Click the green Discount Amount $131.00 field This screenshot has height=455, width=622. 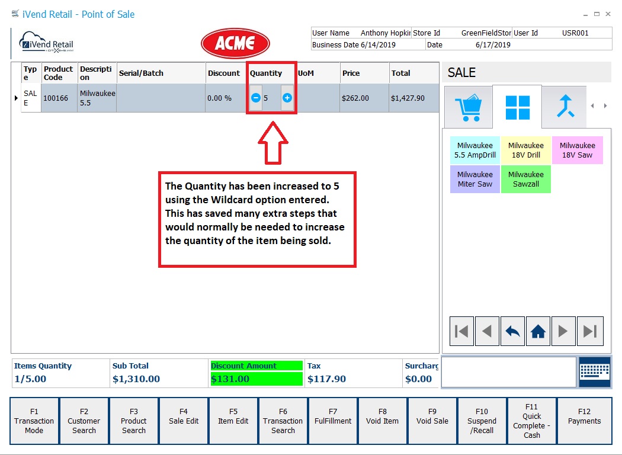point(257,373)
